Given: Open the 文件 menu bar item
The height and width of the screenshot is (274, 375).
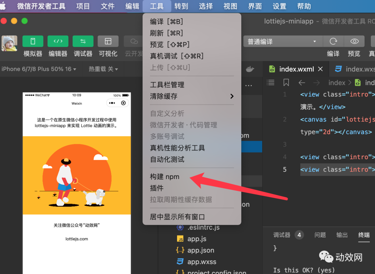Looking at the screenshot, I should pyautogui.click(x=108, y=6).
